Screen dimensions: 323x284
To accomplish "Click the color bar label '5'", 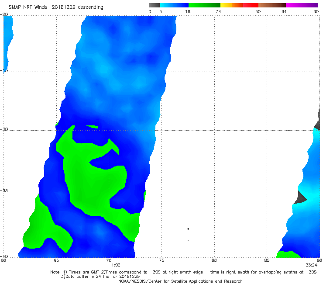I will [161, 11].
